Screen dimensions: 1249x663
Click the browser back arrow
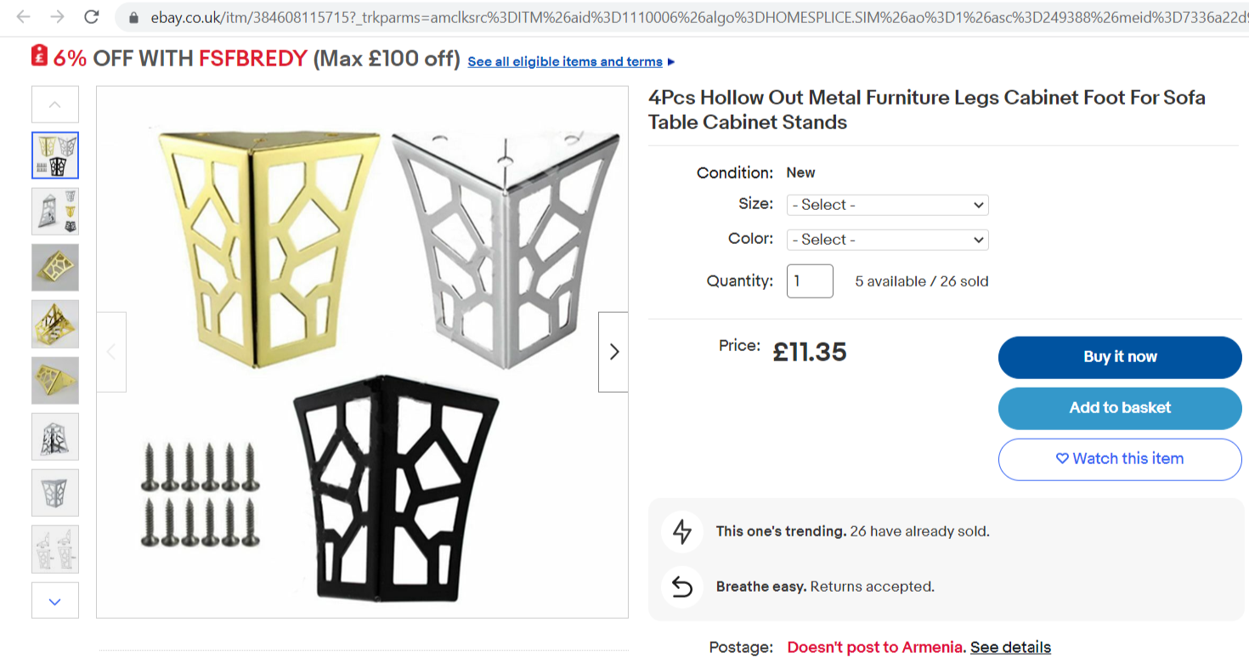(23, 17)
